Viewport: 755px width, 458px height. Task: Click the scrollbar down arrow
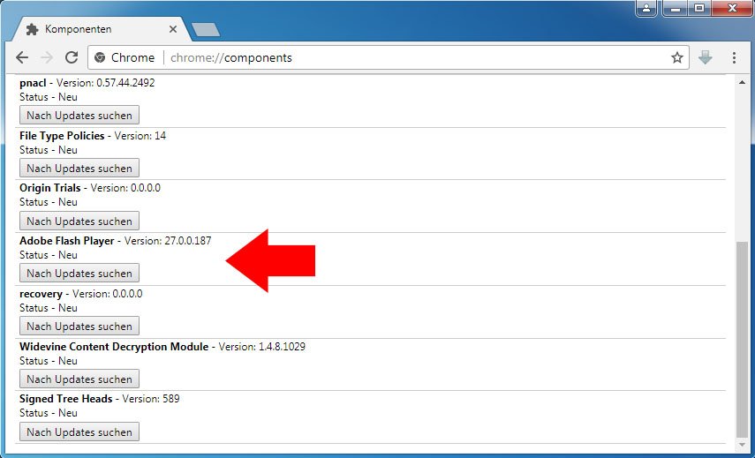pyautogui.click(x=742, y=445)
